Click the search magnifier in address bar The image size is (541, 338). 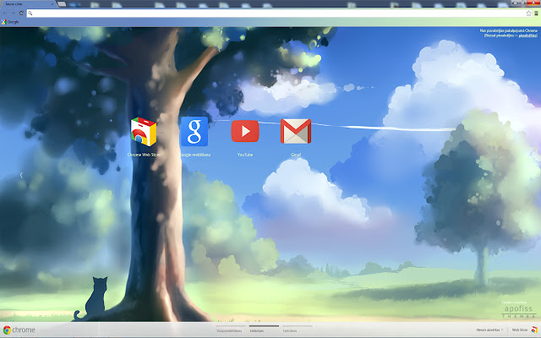30,14
